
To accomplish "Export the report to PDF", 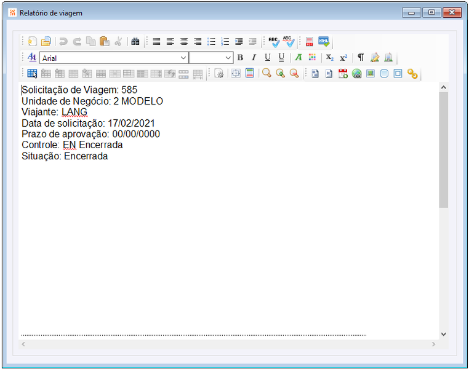I will pyautogui.click(x=310, y=41).
